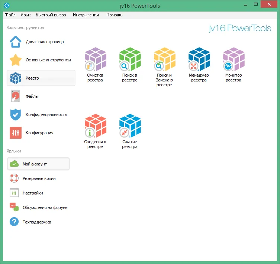Image resolution: width=280 pixels, height=264 pixels.
Task: Open Поиск и Замена в реестре icon
Action: 164,59
